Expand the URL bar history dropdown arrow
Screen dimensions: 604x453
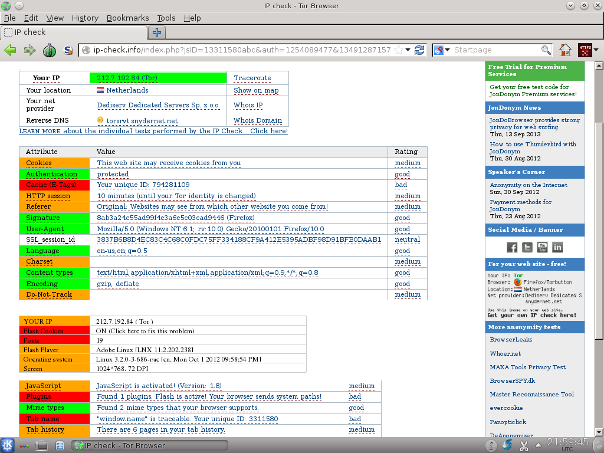[x=408, y=50]
